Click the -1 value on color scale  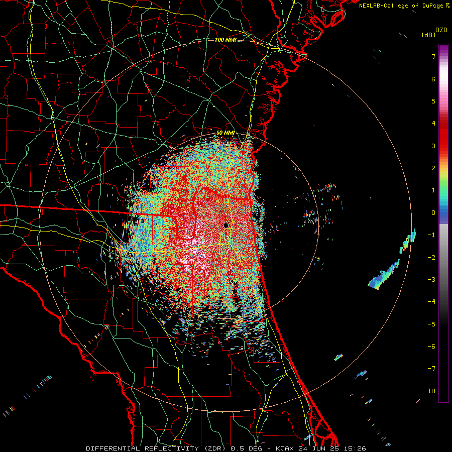(x=431, y=235)
